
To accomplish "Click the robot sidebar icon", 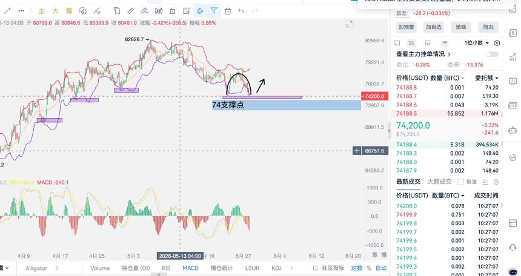I will pyautogui.click(x=513, y=130).
